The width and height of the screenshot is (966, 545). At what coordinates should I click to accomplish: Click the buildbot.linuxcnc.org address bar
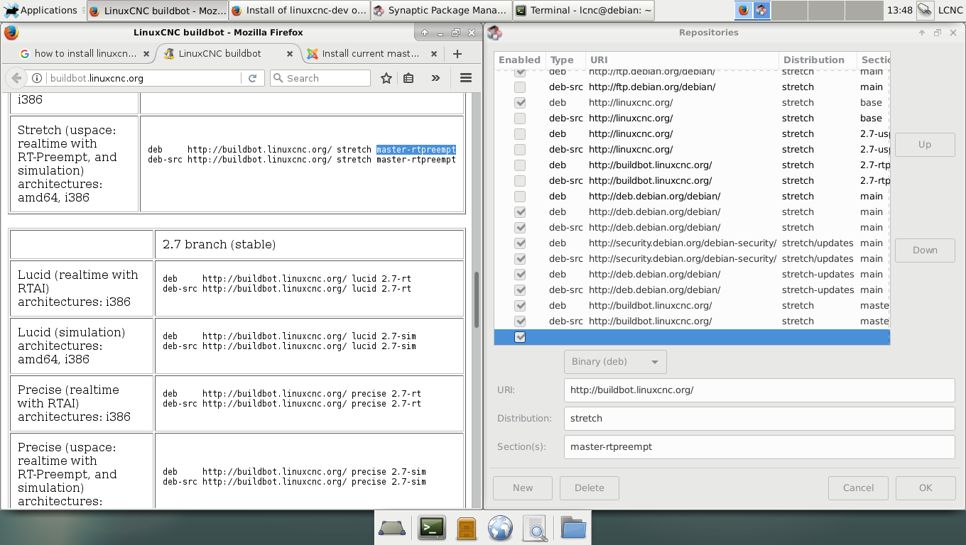(x=146, y=78)
